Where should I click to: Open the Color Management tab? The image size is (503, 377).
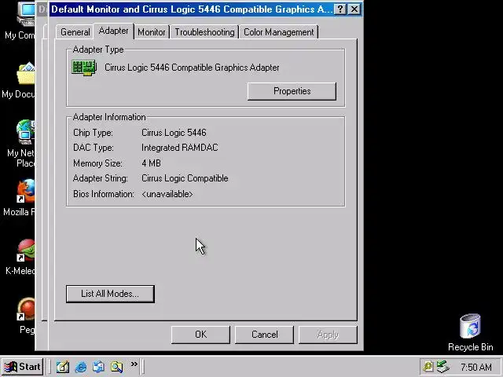tap(278, 32)
